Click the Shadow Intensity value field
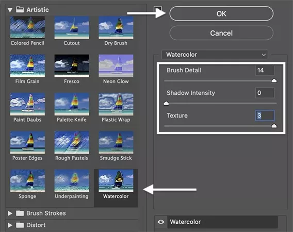The height and width of the screenshot is (232, 293). (x=265, y=93)
